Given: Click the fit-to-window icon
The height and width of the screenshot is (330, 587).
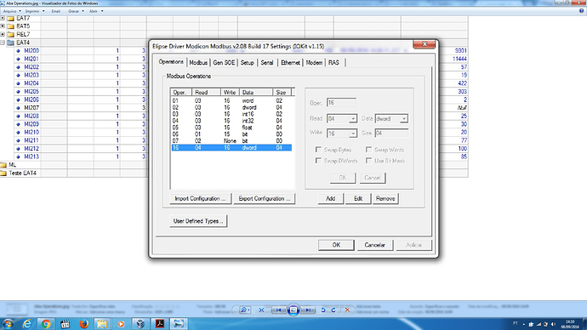Looking at the screenshot, I should 261,310.
